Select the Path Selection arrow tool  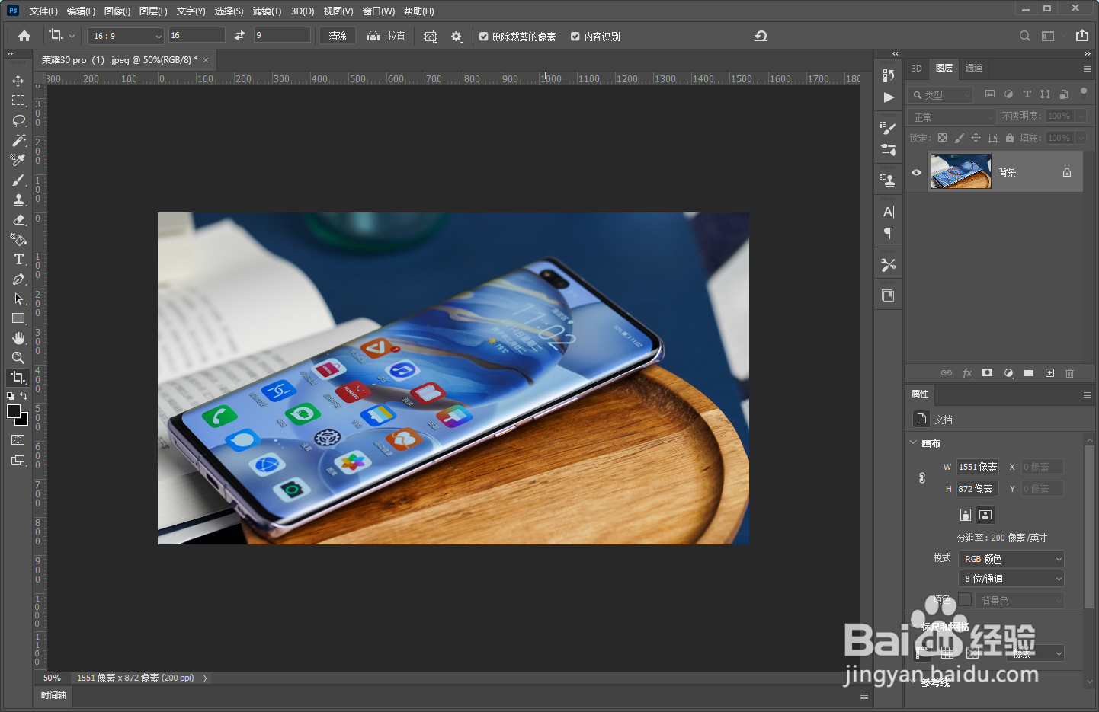pos(18,299)
